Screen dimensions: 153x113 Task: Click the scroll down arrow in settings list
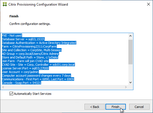pos(130,83)
